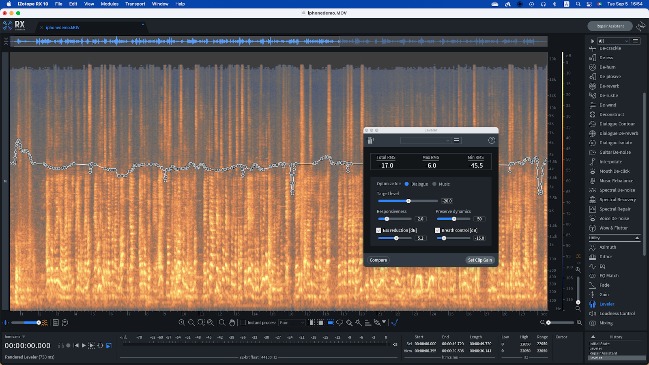Click the zoom out magnifier in bottom toolbar
This screenshot has width=649, height=365.
pyautogui.click(x=191, y=323)
